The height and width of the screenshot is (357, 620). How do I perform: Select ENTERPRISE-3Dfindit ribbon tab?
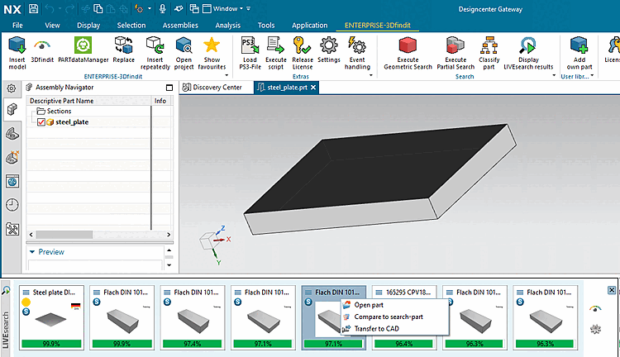click(x=377, y=26)
